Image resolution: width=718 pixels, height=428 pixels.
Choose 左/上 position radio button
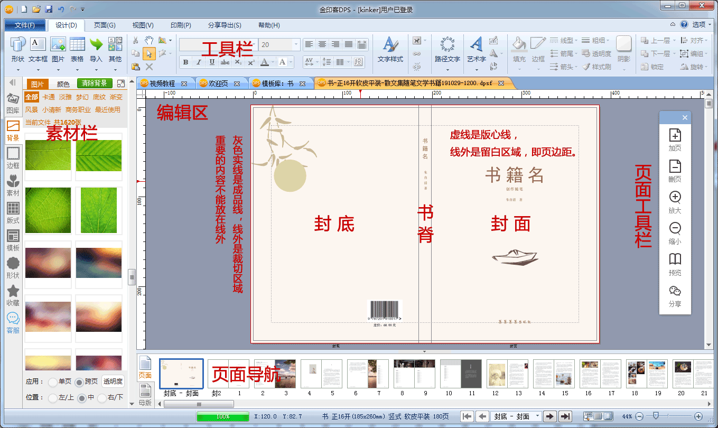coord(52,398)
